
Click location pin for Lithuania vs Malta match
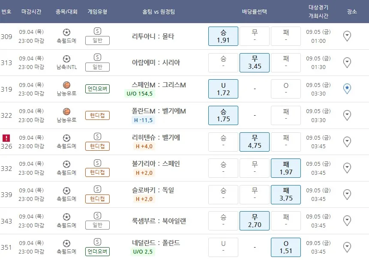pos(347,36)
